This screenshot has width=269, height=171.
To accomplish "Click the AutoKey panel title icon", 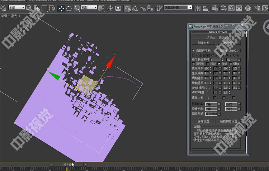I will (x=191, y=27).
